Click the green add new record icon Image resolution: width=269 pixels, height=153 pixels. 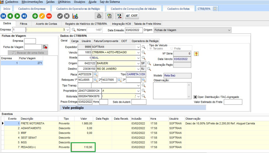35,16
